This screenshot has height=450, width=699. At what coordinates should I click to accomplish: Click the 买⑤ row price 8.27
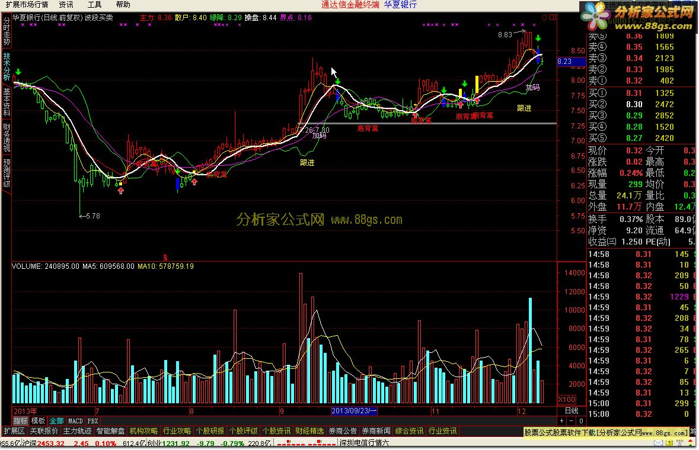(x=634, y=138)
